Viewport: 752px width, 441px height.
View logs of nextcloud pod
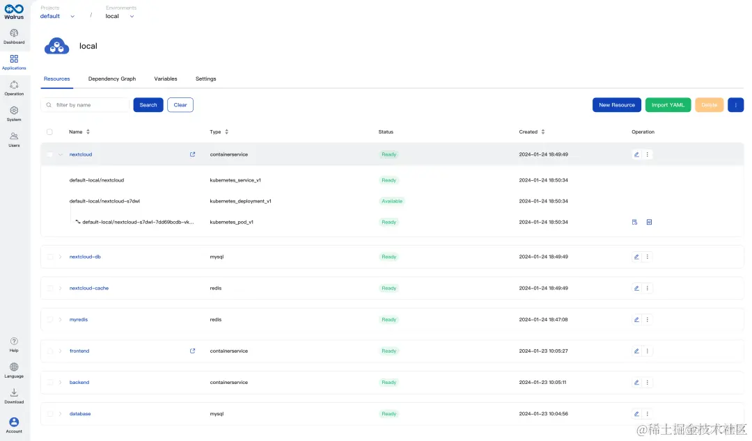(634, 222)
